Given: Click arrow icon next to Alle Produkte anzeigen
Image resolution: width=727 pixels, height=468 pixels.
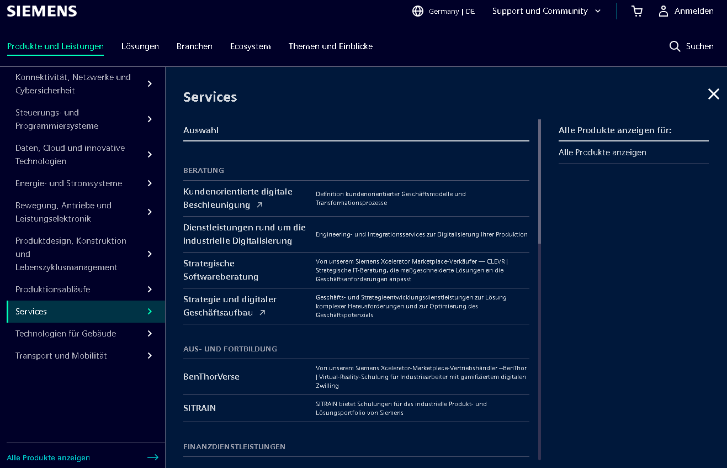Looking at the screenshot, I should click(x=153, y=458).
